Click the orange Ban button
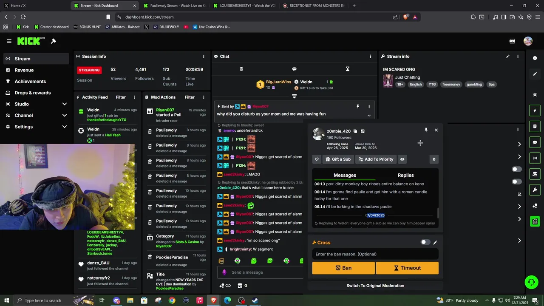This screenshot has width=544, height=306. point(343,268)
